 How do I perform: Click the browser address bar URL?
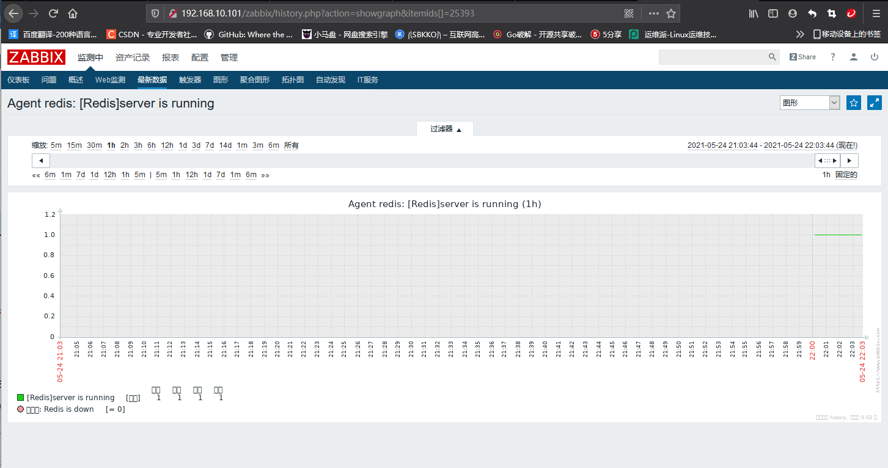(328, 13)
